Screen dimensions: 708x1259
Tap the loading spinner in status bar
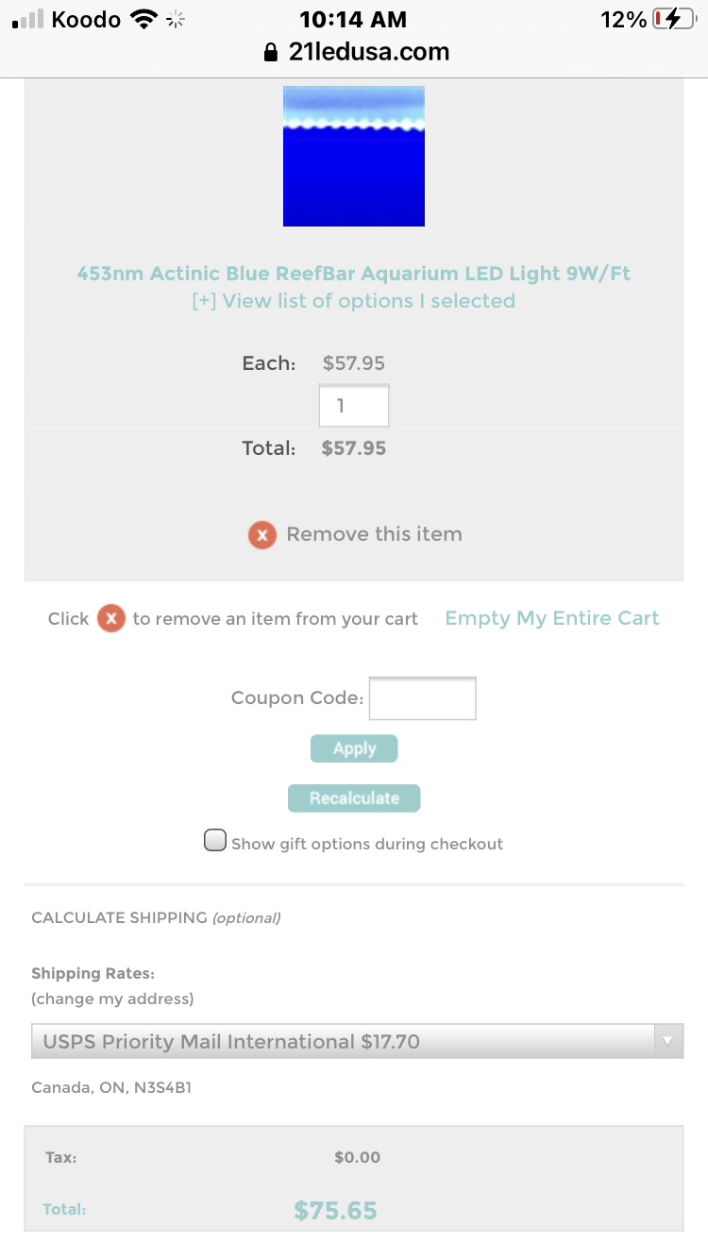pyautogui.click(x=176, y=19)
